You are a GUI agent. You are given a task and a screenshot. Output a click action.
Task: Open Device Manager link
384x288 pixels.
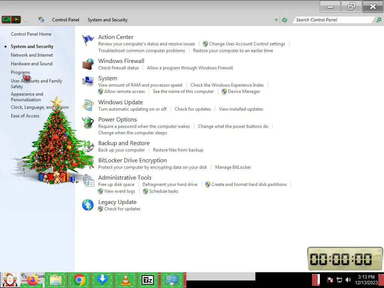244,91
